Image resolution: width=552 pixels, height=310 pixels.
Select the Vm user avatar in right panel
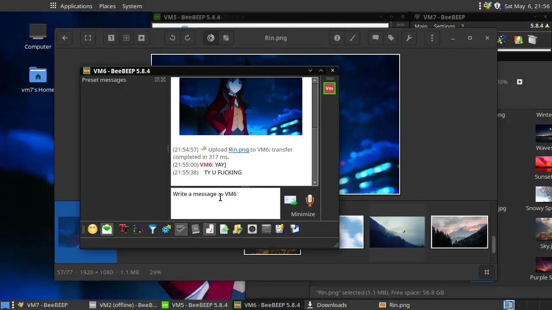[329, 88]
